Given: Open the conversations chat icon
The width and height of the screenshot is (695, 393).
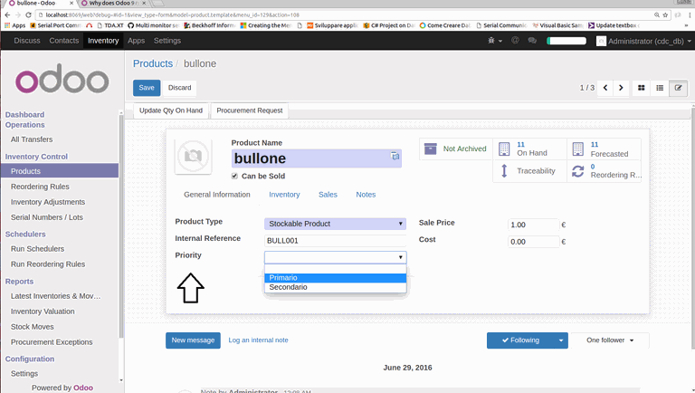Looking at the screenshot, I should (x=532, y=41).
